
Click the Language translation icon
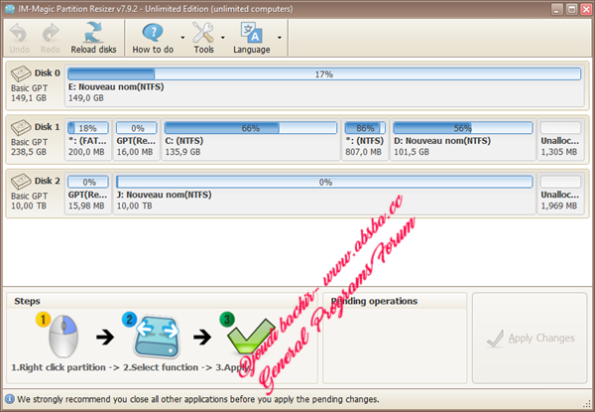point(251,33)
